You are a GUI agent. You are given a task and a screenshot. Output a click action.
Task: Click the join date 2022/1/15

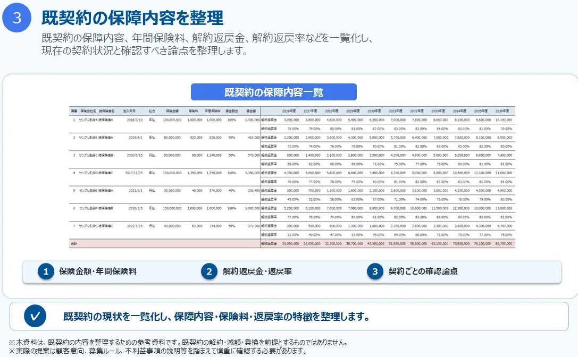(x=135, y=226)
